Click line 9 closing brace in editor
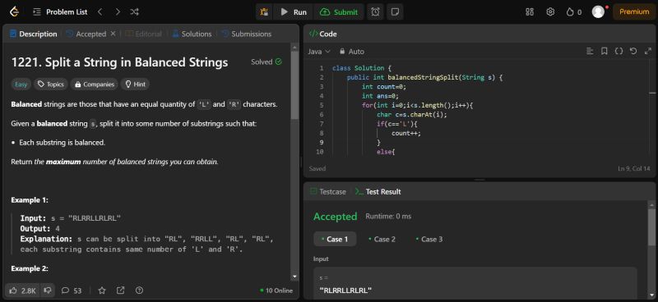658x302 pixels. (378, 143)
